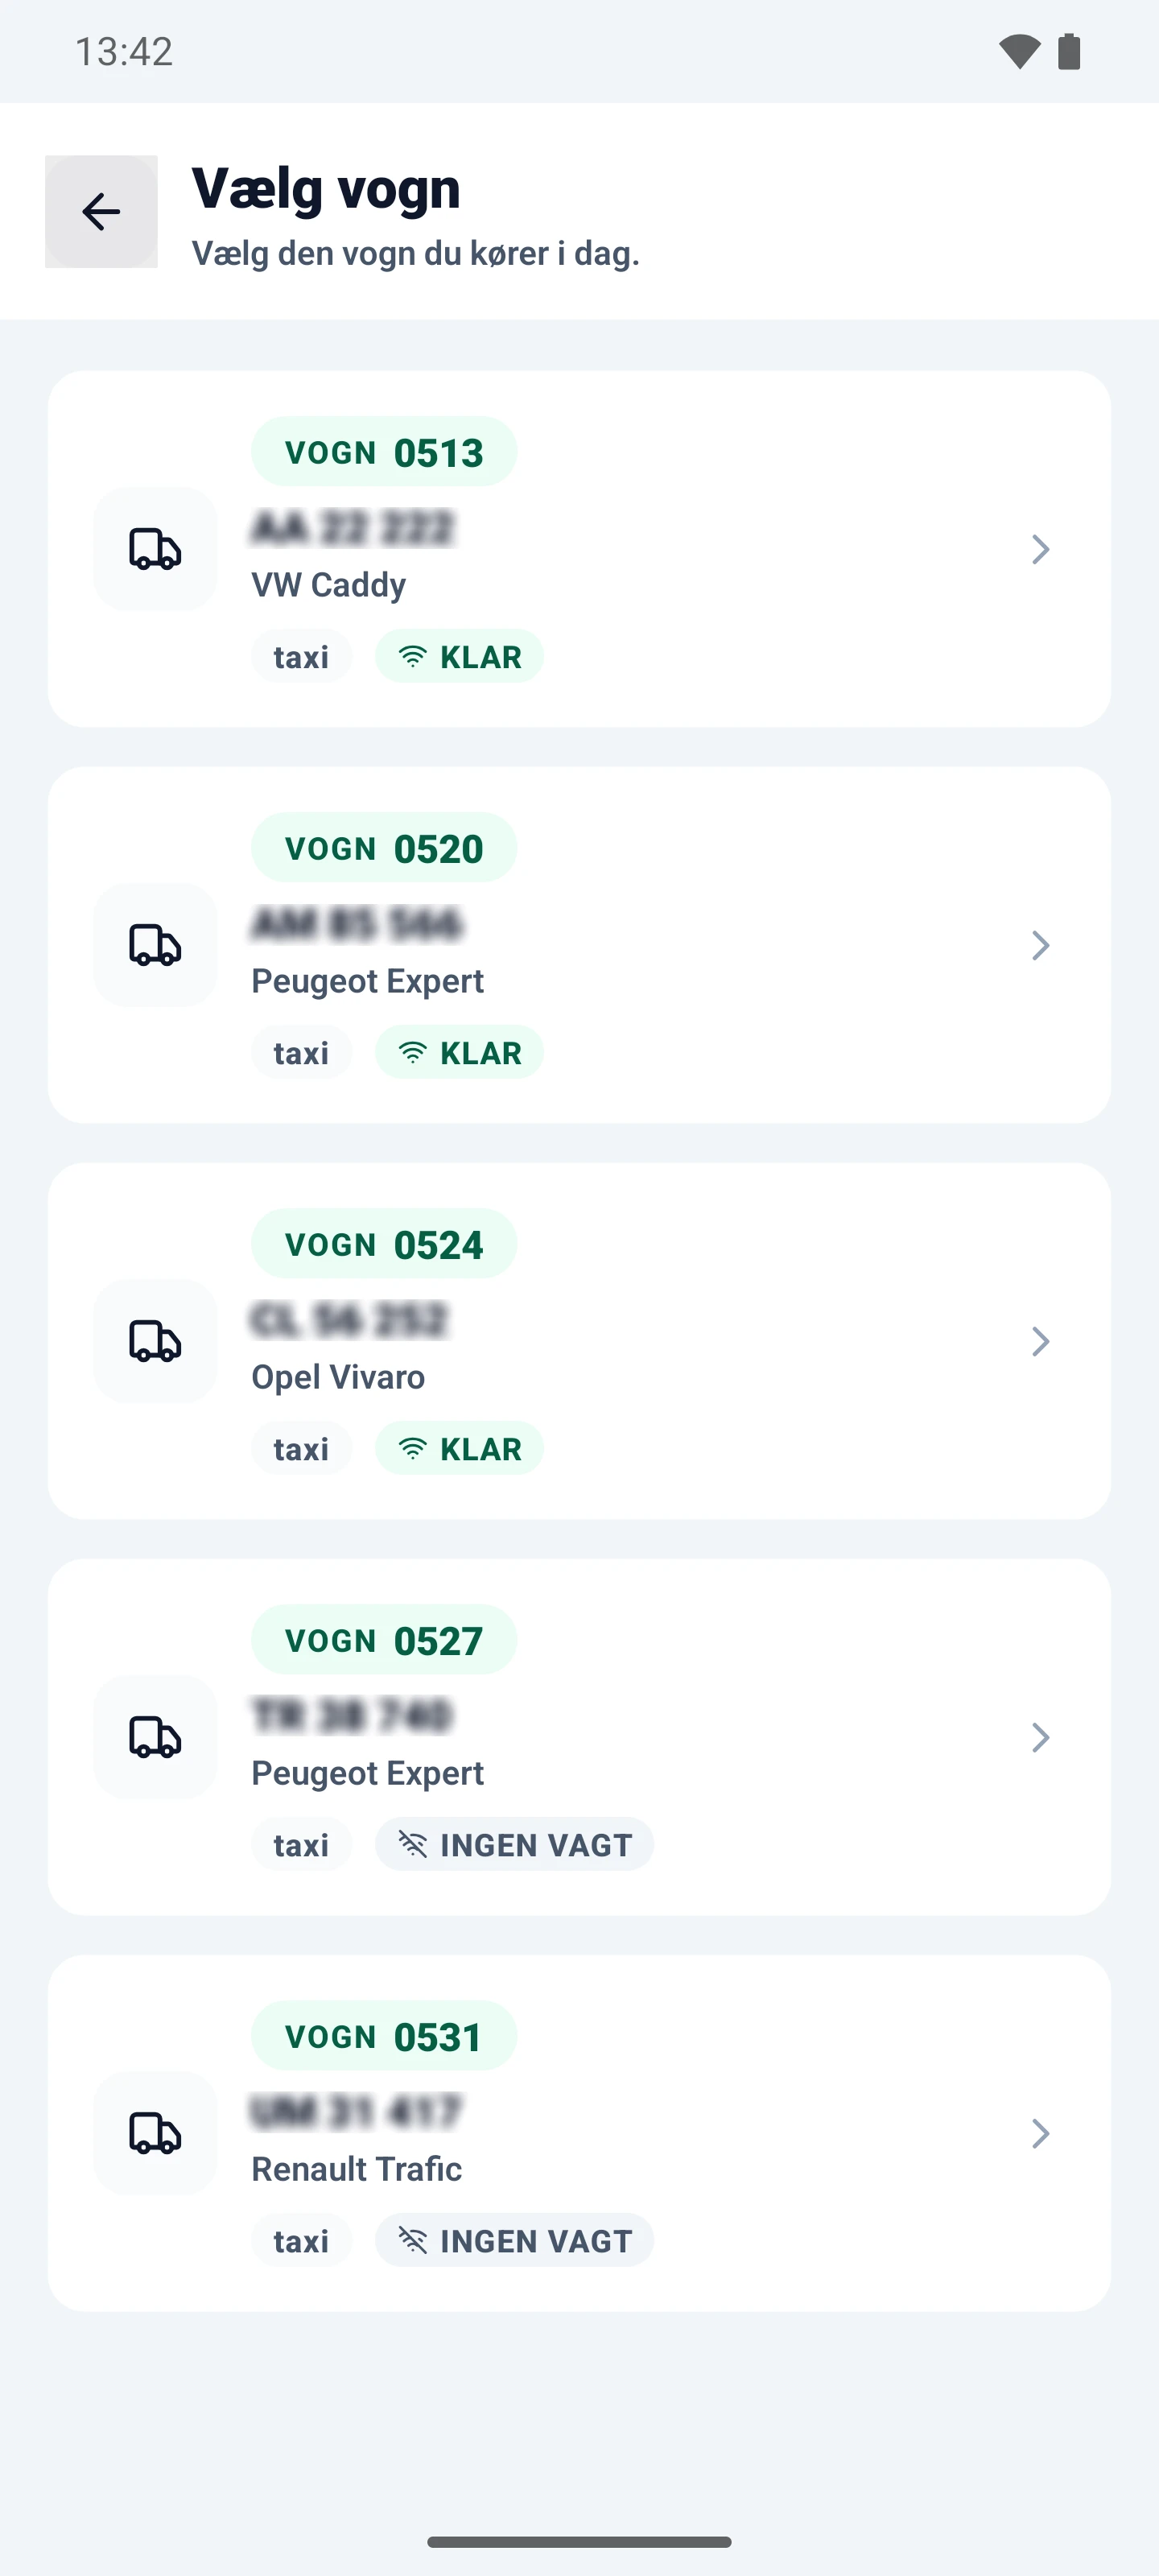Tap INGEN VAGT status on Renault Trafic
1159x2576 pixels.
[x=514, y=2241]
